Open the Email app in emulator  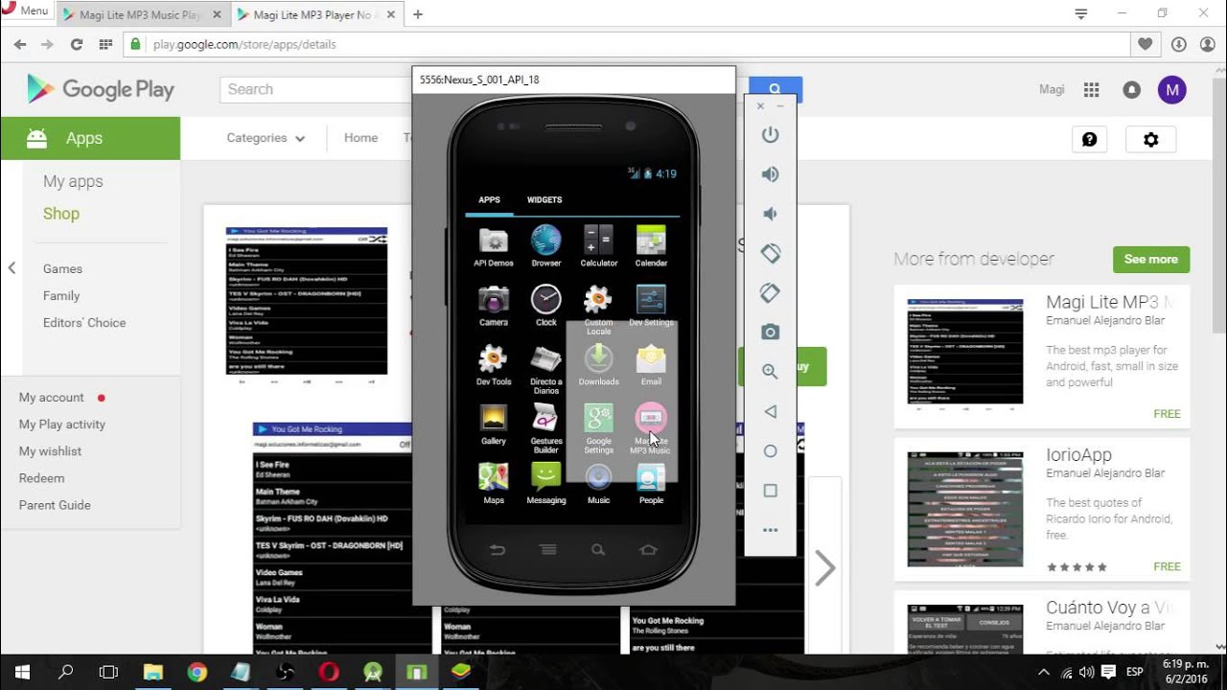click(651, 364)
